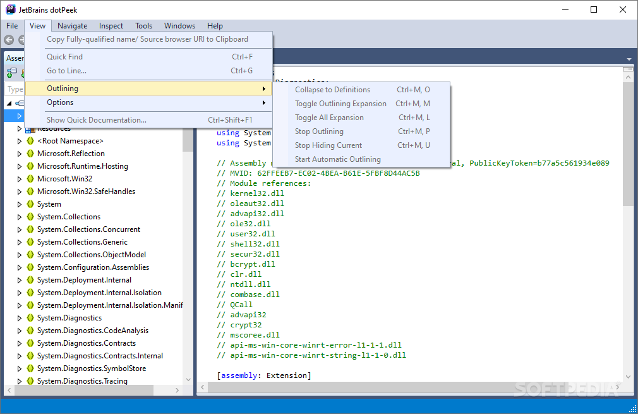Click the tree horizontal scrollbar left arrow
Viewport: 638px width, 414px height.
tap(9, 390)
